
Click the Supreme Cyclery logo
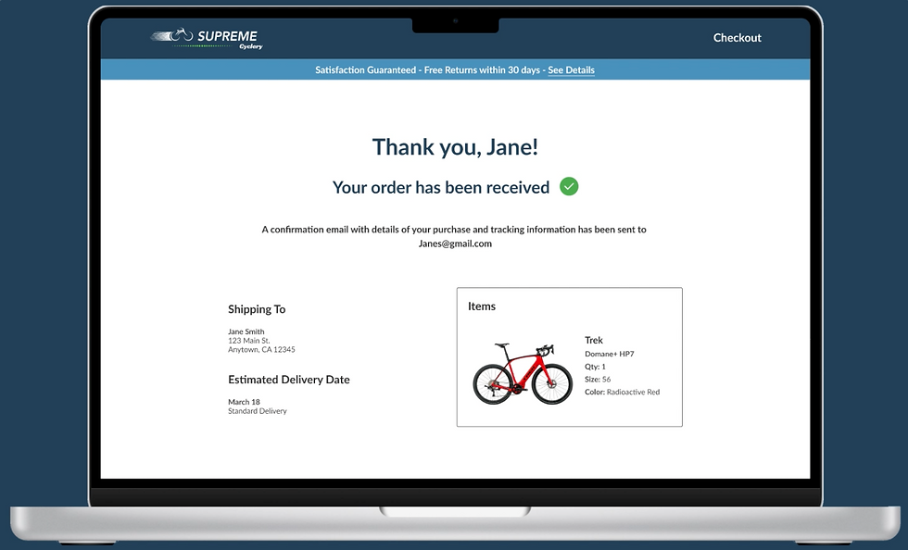[207, 38]
